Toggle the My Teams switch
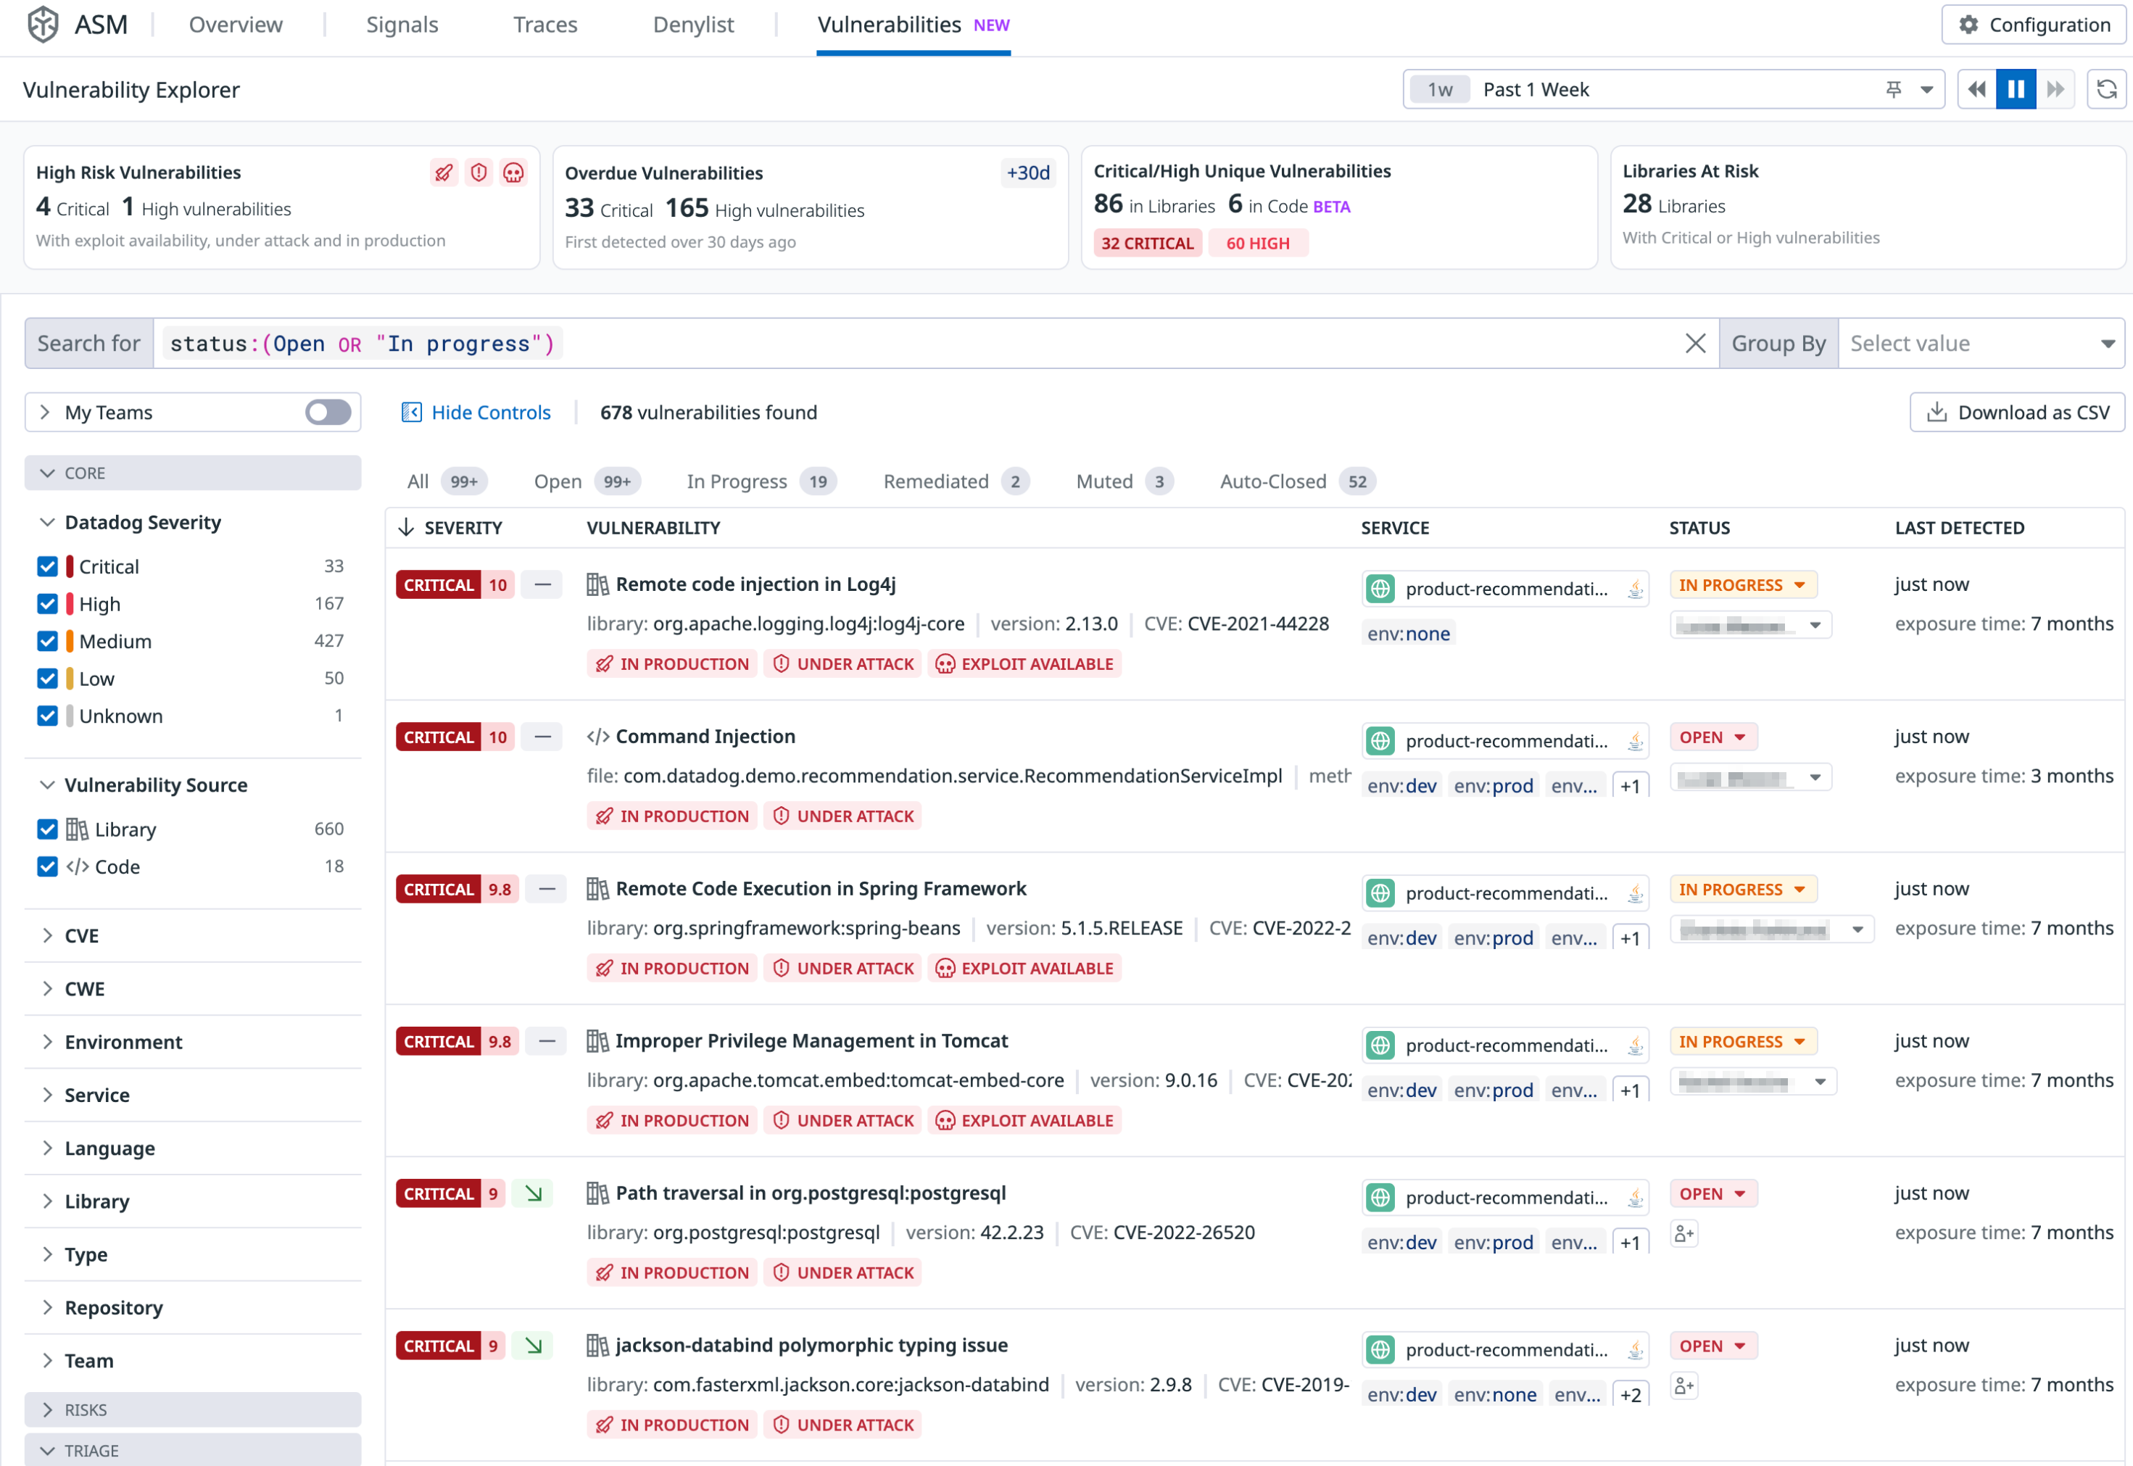This screenshot has width=2133, height=1466. pos(328,413)
